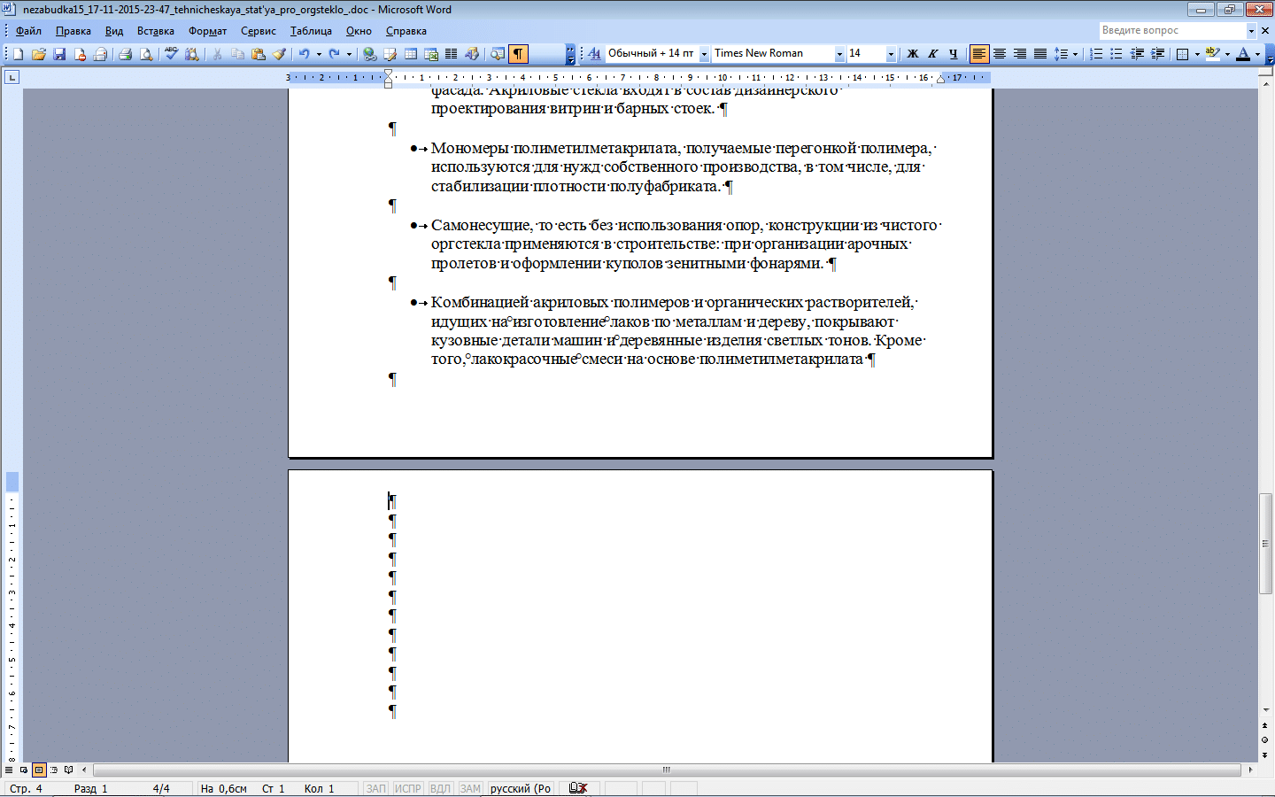The width and height of the screenshot is (1275, 797).
Task: Save the document with the floppy disk icon
Action: [x=59, y=54]
